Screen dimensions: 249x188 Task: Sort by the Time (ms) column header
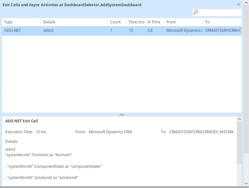pos(136,22)
